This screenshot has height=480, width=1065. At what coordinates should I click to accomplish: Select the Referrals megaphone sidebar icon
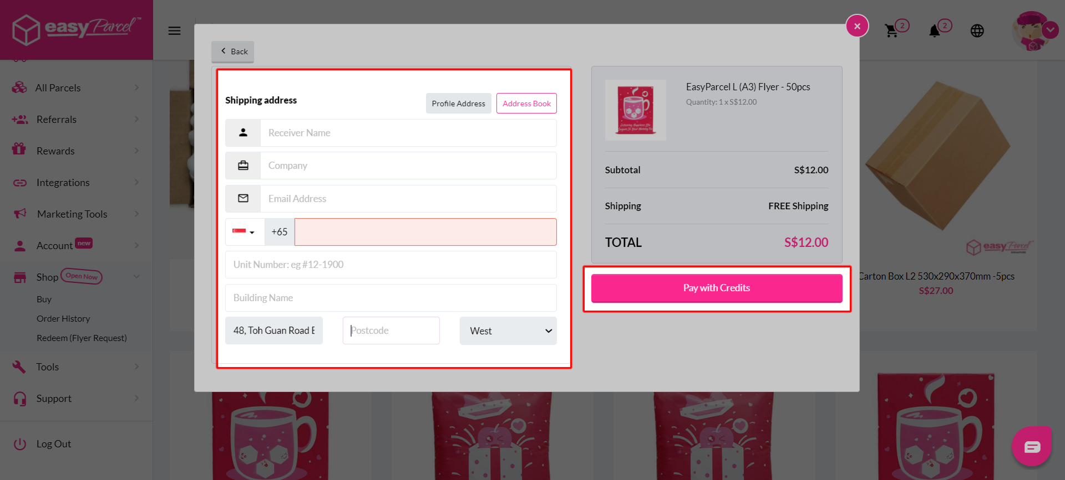(x=19, y=119)
